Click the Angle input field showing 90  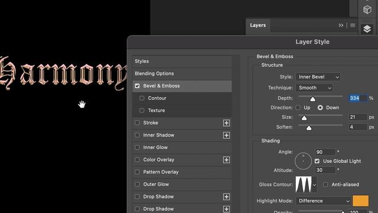tap(325, 152)
